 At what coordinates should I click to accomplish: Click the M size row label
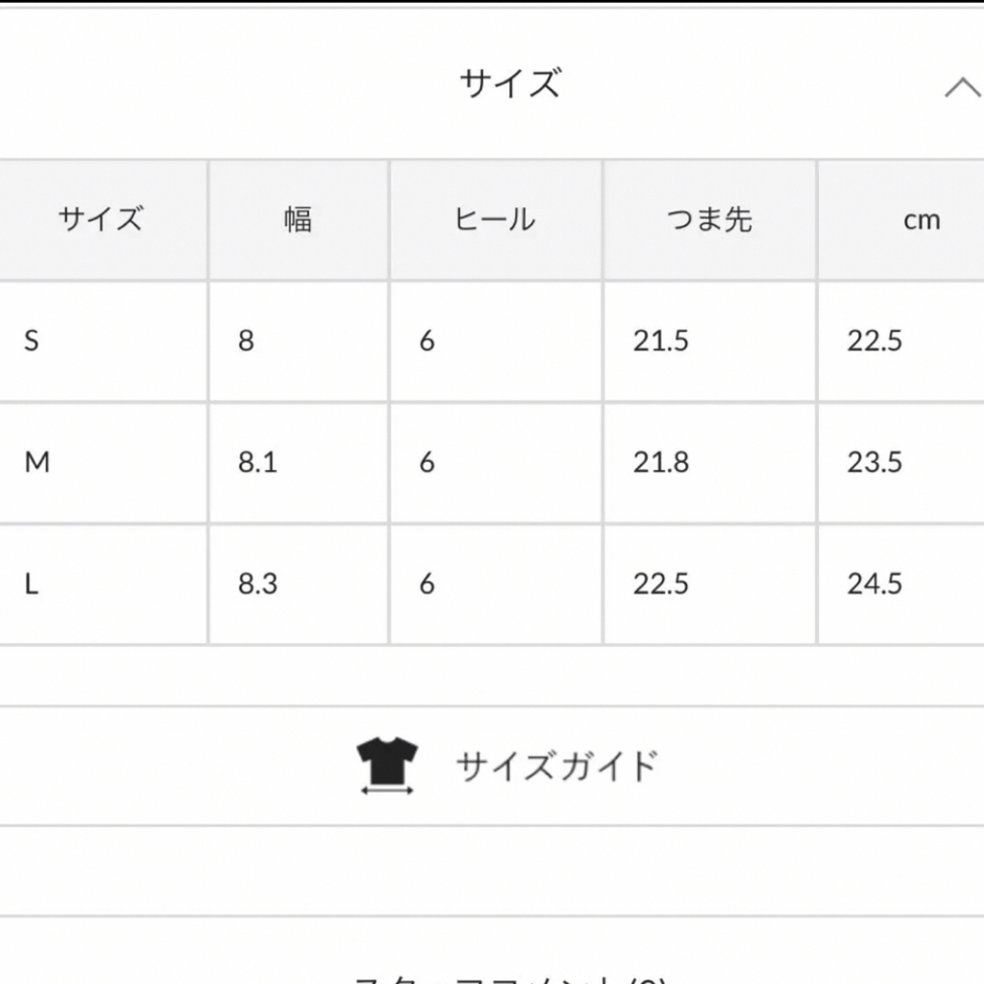click(37, 463)
